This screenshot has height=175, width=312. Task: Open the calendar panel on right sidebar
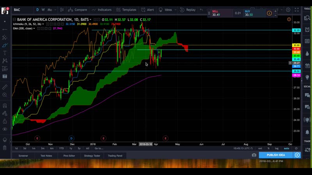coord(307,65)
